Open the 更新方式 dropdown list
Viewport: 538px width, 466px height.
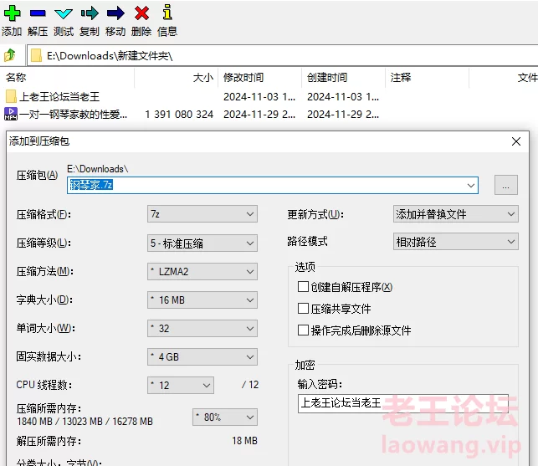[x=455, y=214]
